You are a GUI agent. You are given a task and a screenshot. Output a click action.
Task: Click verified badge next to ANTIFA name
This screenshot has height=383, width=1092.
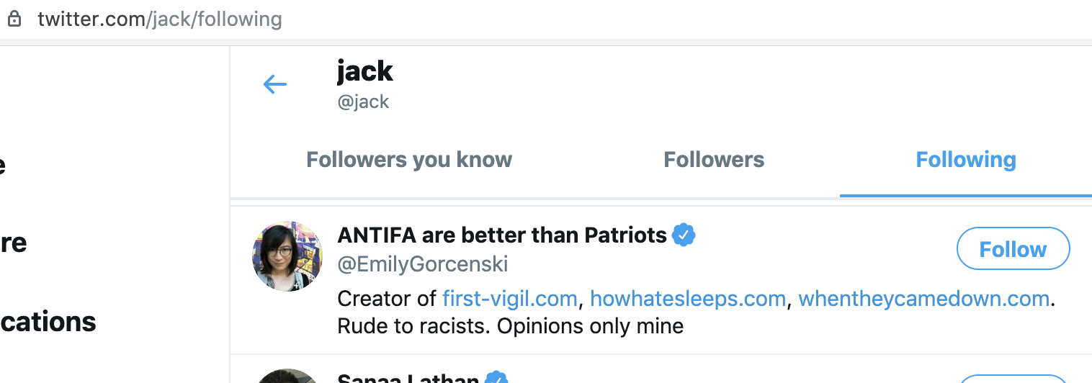pos(684,235)
